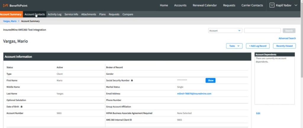The image size is (303, 128).
Task: Expand the Tasks dropdown button
Action: tap(234, 46)
